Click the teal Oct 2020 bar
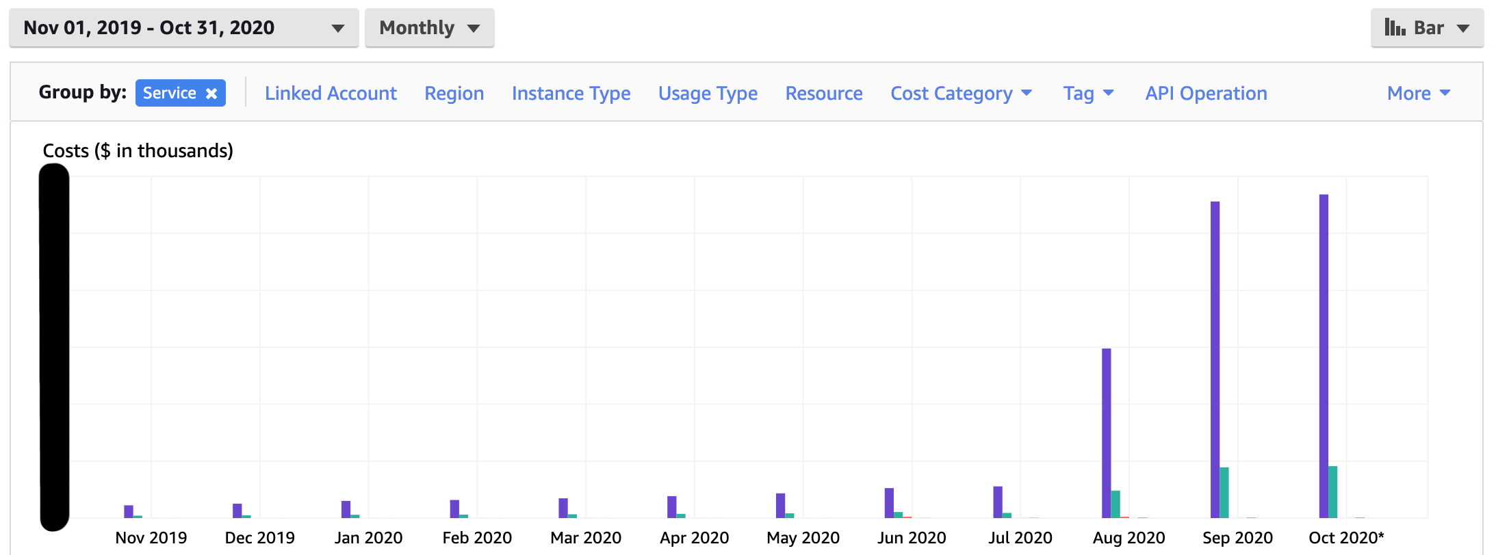The height and width of the screenshot is (555, 1496). click(x=1332, y=491)
